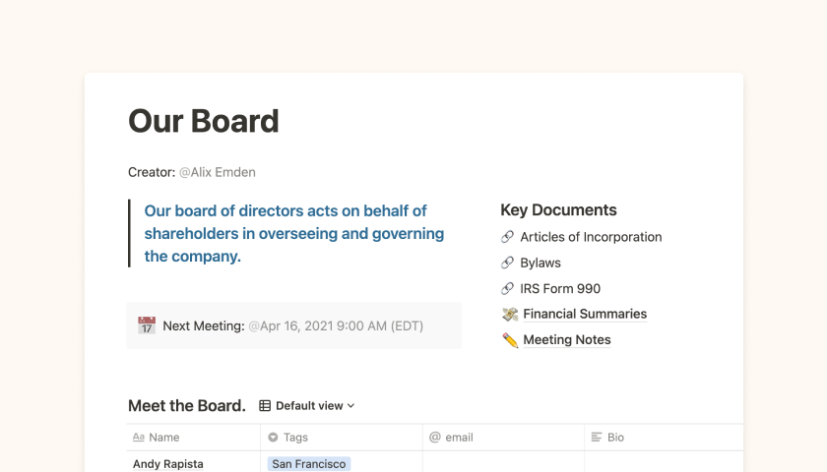Open the Andy Rapista row
This screenshot has height=472, width=827.
168,464
